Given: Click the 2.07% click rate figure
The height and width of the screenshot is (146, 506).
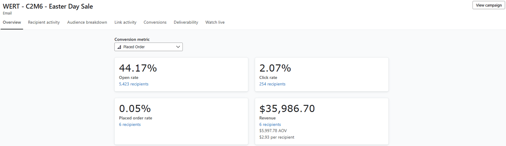Looking at the screenshot, I should (275, 68).
